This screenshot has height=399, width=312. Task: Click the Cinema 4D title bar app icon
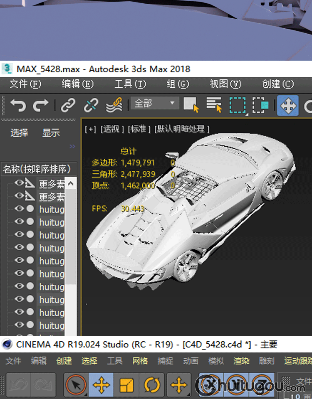[7, 344]
